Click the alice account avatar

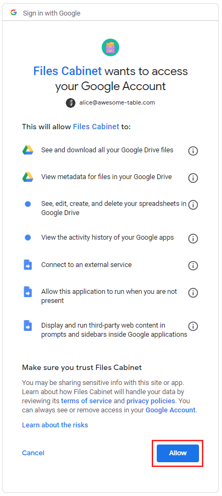coord(71,103)
